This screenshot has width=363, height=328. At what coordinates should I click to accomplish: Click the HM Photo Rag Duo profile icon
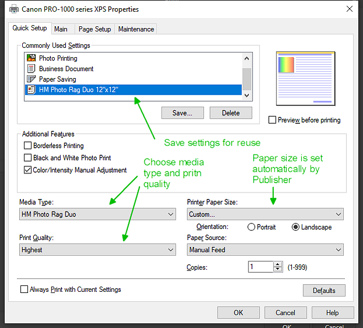32,90
